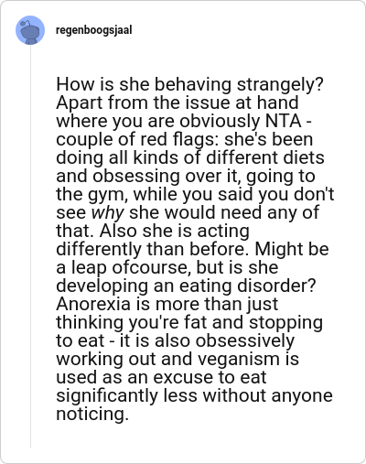Click the antenna on the avatar icon
This screenshot has width=366, height=464.
[27, 23]
